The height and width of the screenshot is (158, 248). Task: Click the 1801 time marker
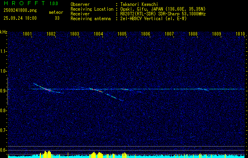(27, 34)
